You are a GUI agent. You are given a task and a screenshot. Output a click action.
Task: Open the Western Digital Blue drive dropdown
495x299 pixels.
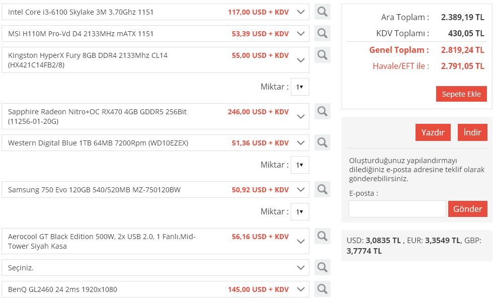tap(301, 143)
